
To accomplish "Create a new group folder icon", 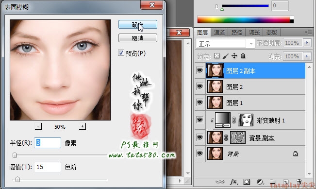I will click(273, 182).
